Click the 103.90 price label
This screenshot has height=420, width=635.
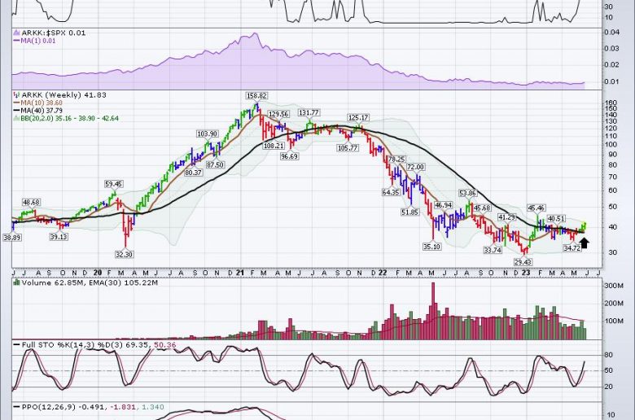click(x=207, y=133)
